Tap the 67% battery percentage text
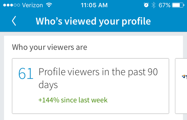 click(165, 5)
